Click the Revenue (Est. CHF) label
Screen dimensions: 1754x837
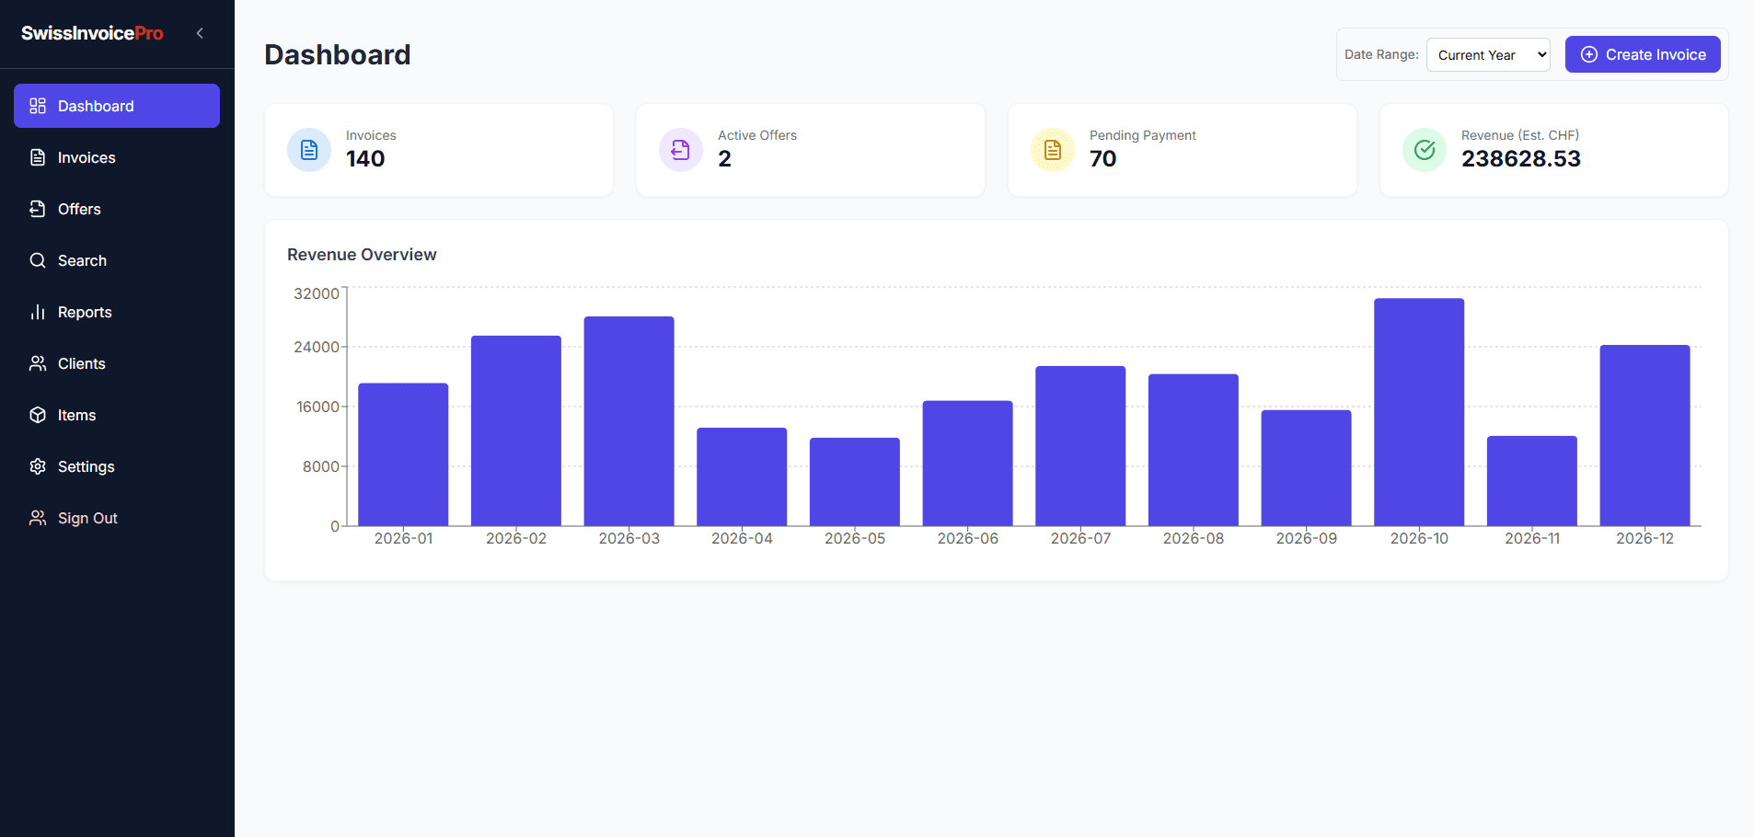click(1520, 135)
